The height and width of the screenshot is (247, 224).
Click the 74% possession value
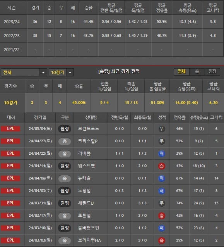coord(180,203)
